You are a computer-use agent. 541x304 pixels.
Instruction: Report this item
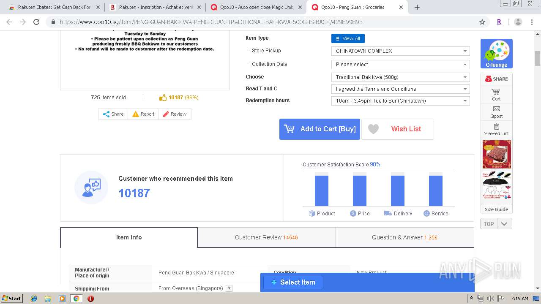click(143, 114)
